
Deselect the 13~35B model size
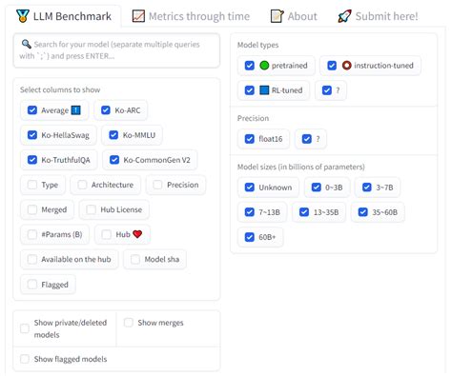(304, 212)
